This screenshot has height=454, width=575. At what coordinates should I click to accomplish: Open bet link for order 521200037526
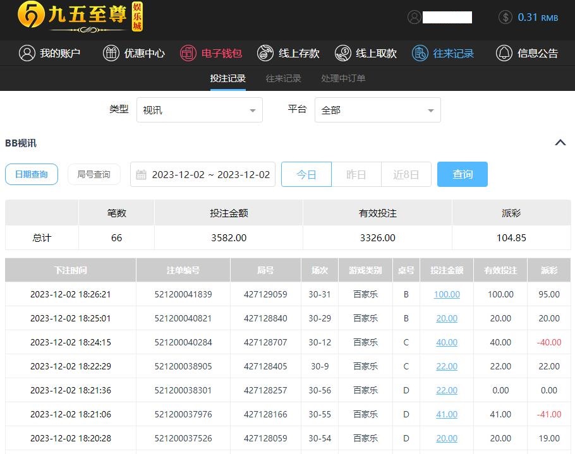pos(447,438)
